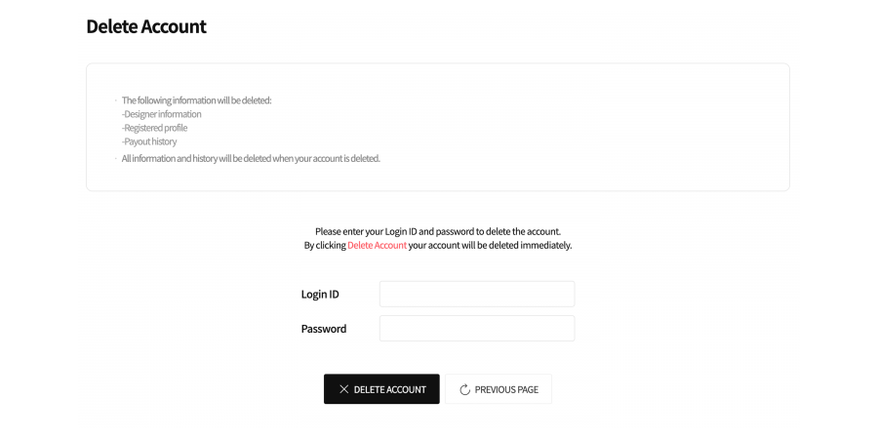Focus the Password input field
Viewport: 878px width, 439px height.
pos(476,329)
